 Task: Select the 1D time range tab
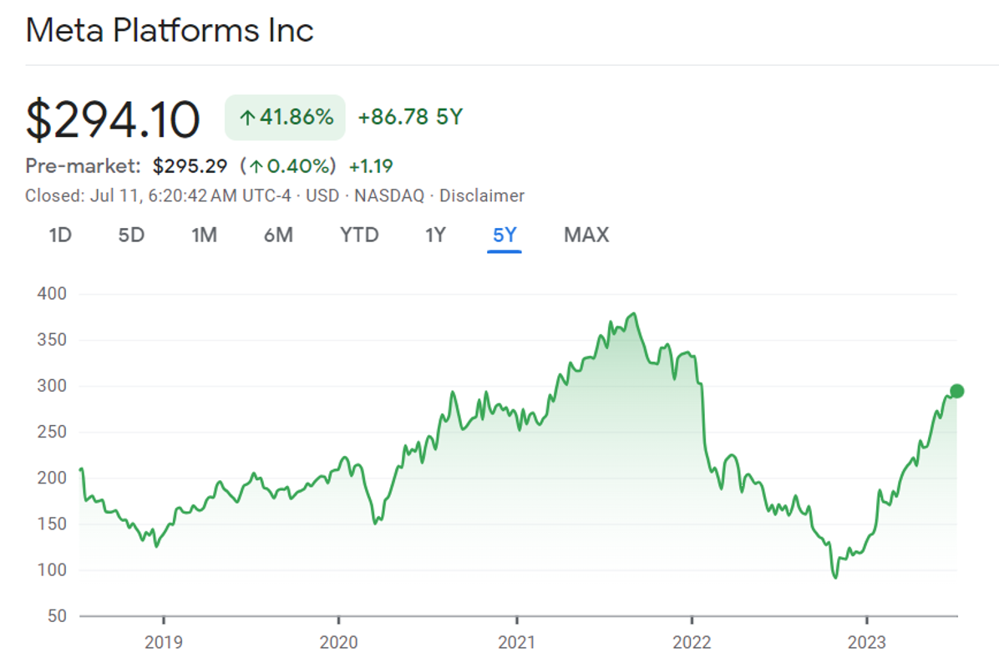60,235
